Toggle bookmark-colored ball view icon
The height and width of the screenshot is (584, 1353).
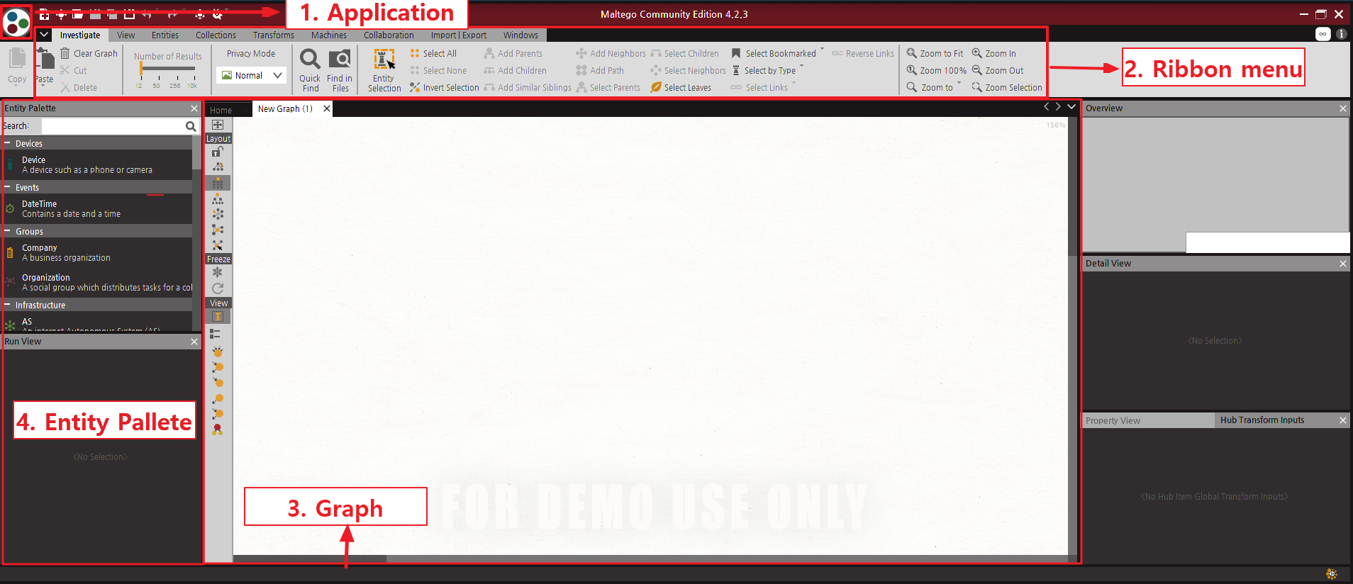[218, 429]
